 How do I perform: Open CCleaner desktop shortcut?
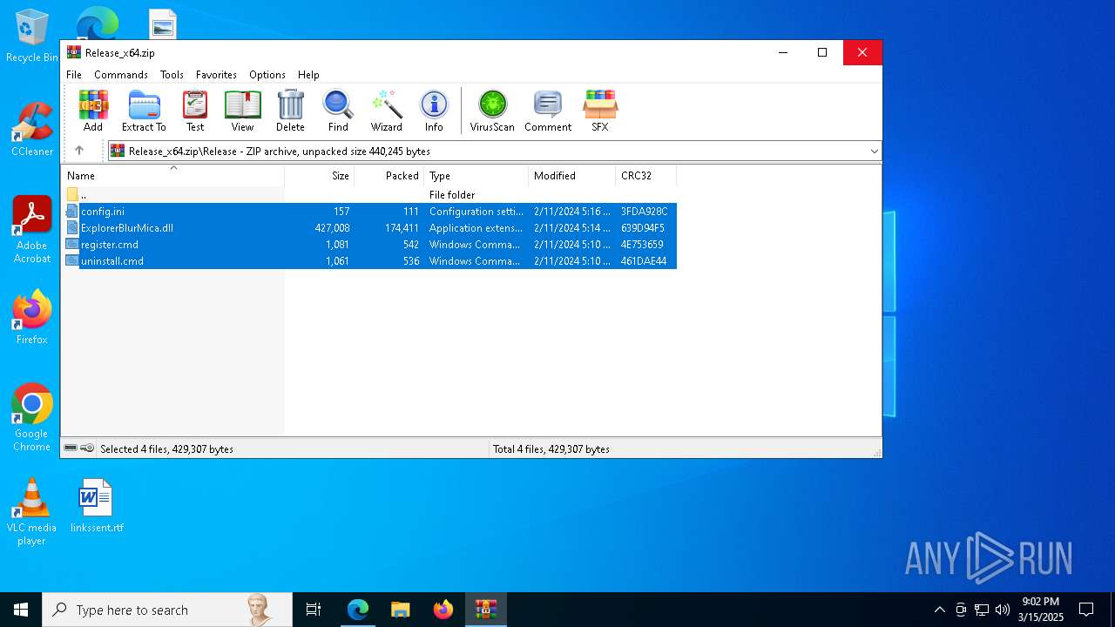point(32,130)
